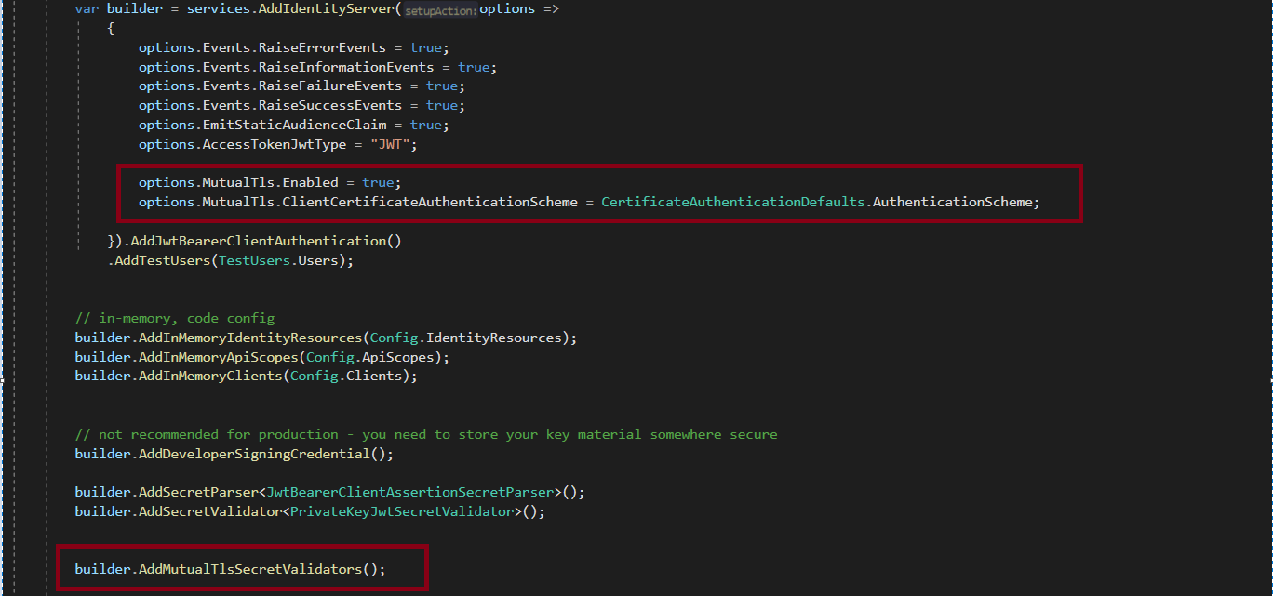Click JwtBearerClientAssertionSecretParser type

[410, 492]
